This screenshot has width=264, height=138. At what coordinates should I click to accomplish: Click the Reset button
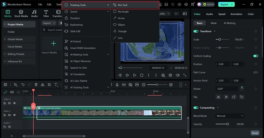(255, 133)
